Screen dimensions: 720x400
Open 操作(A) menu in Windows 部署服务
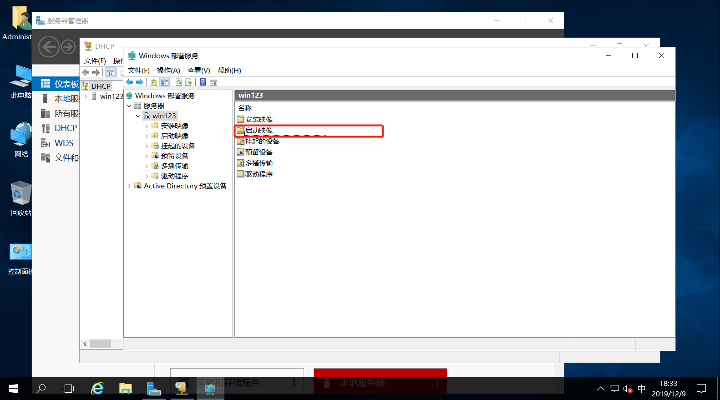point(168,71)
